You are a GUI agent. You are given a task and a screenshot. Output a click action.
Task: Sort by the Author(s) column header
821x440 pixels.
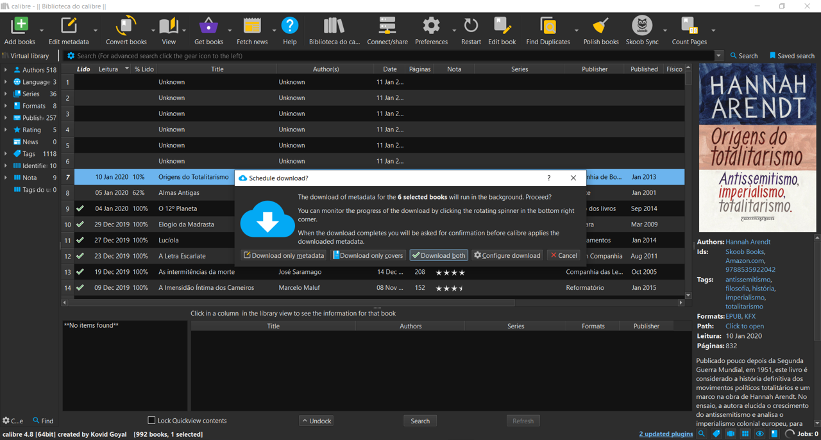tap(326, 69)
